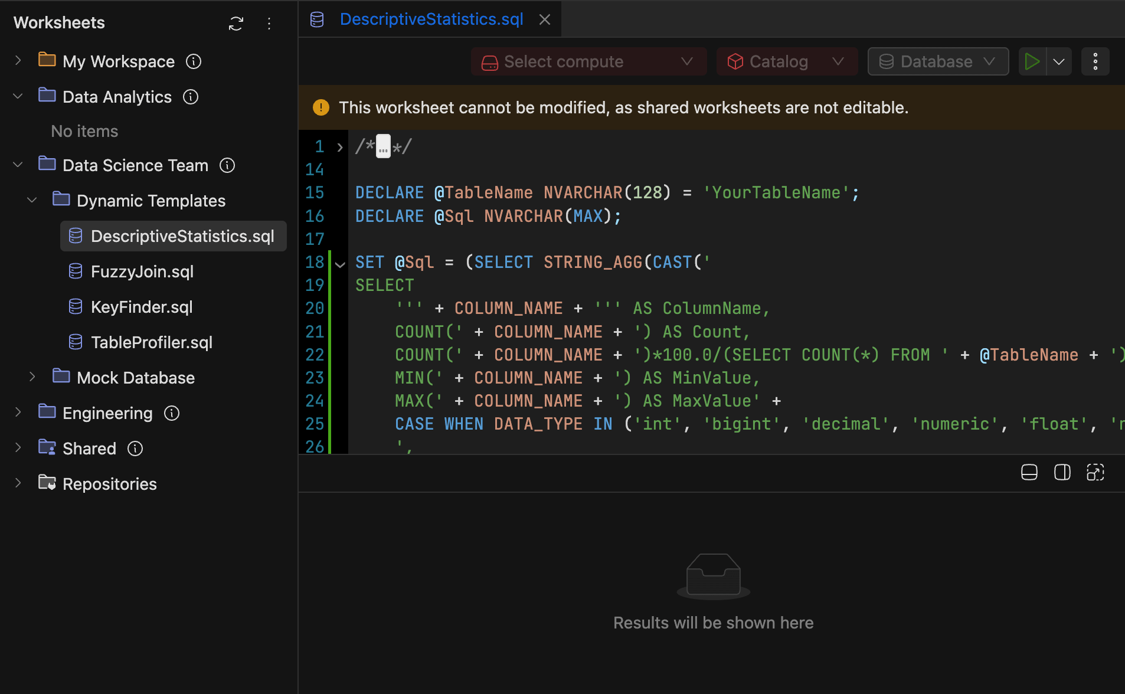Screen dimensions: 1125x694
Task: Open KeyFinder.sql worksheet
Action: click(142, 307)
